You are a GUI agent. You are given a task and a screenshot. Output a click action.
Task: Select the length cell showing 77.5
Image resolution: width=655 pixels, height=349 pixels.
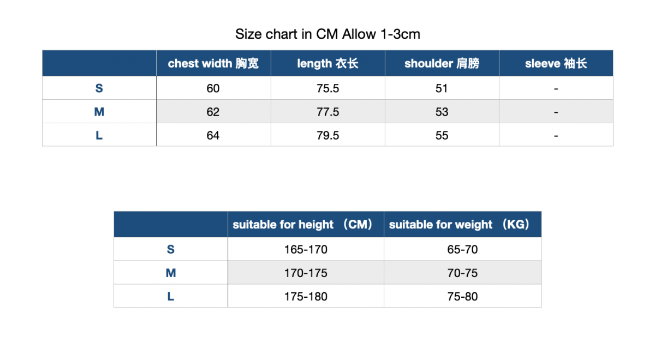click(x=327, y=112)
